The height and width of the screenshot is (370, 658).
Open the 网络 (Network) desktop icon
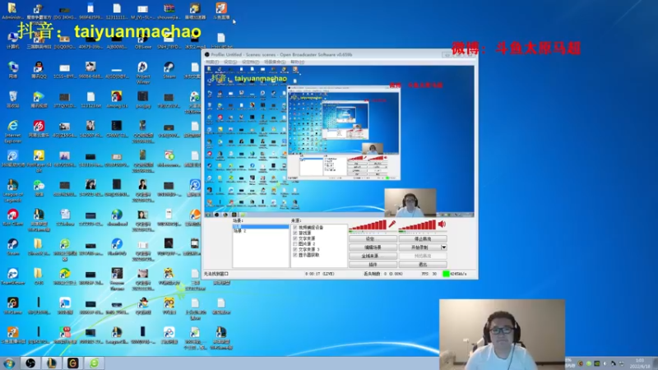pos(12,70)
